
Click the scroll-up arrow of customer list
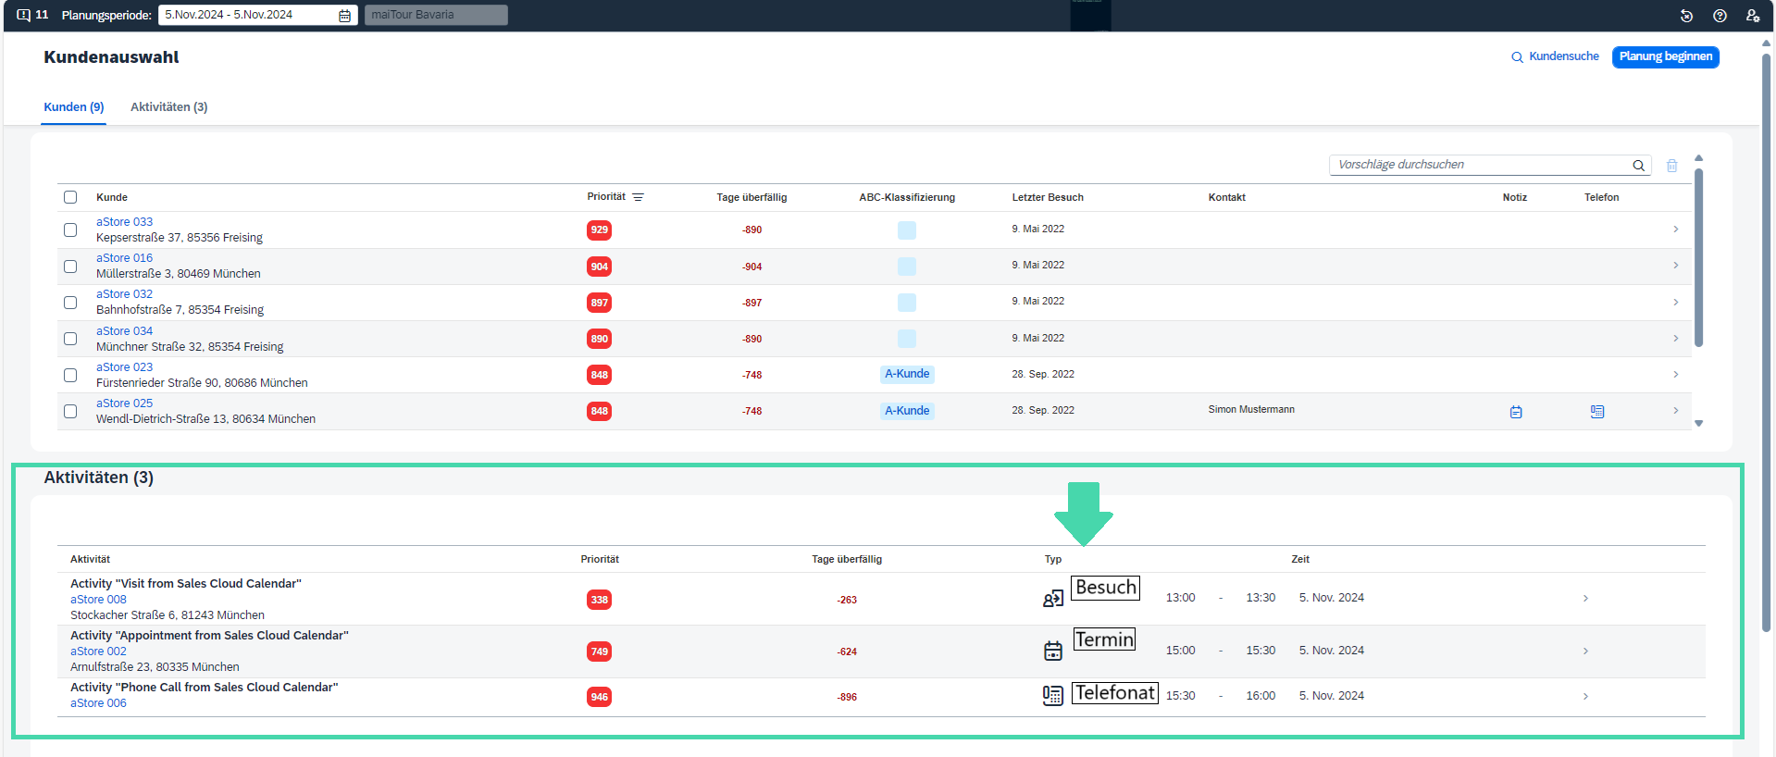coord(1698,158)
